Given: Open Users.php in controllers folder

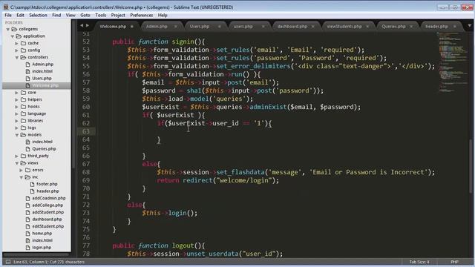Looking at the screenshot, I should point(42,79).
